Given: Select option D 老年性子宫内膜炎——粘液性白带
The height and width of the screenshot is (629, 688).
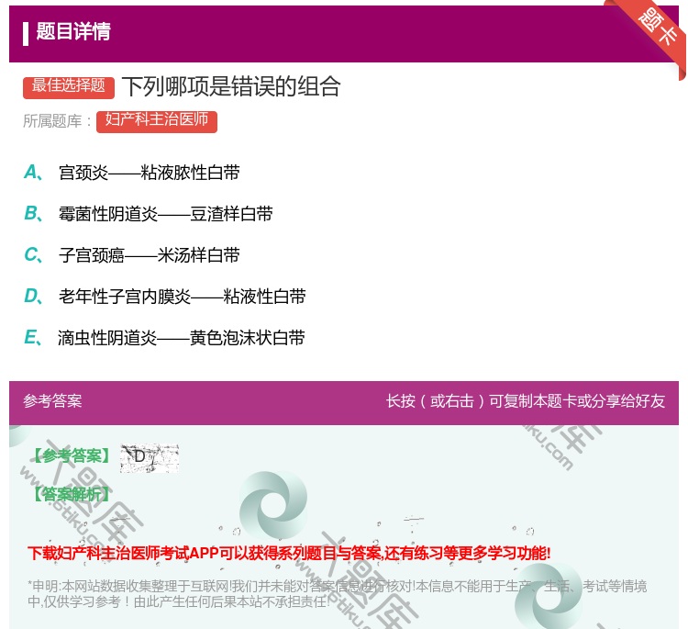Looking at the screenshot, I should click(183, 297).
